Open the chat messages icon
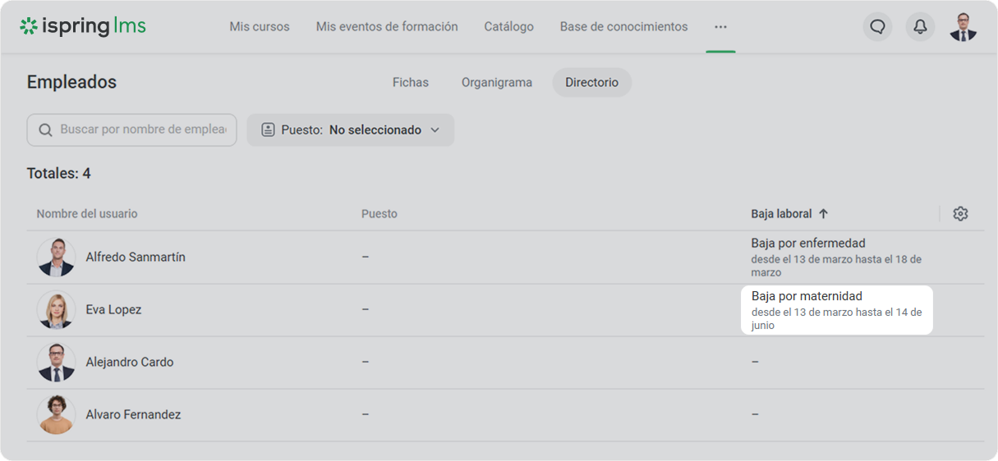This screenshot has width=998, height=461. [x=877, y=27]
